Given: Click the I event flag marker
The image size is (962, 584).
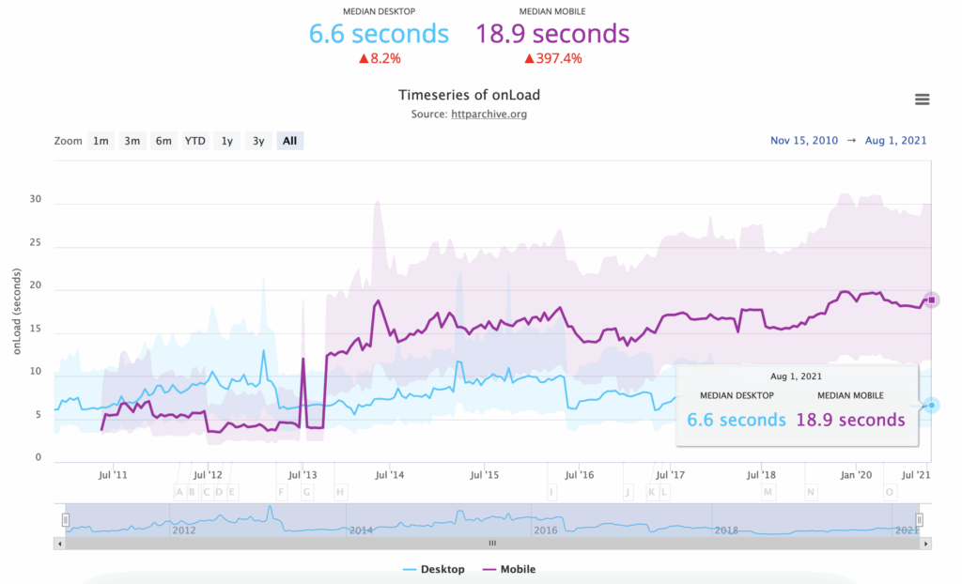Looking at the screenshot, I should pos(551,492).
